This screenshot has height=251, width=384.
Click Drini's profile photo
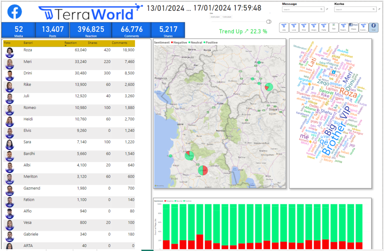10,76
